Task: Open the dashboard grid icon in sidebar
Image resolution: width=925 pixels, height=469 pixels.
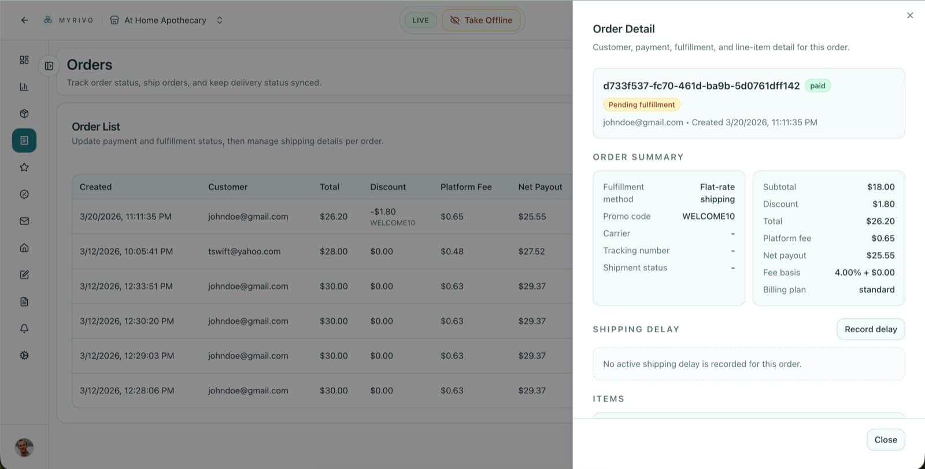Action: pos(24,60)
